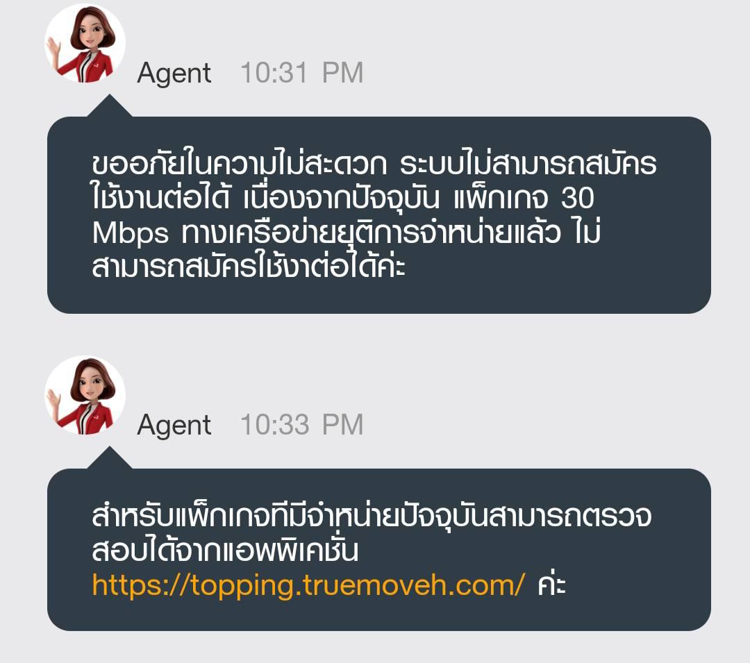Click the pointer tail of the 10:33 PM bubble

pyautogui.click(x=110, y=458)
